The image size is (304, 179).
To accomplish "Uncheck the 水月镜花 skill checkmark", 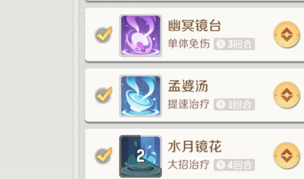I will (104, 156).
